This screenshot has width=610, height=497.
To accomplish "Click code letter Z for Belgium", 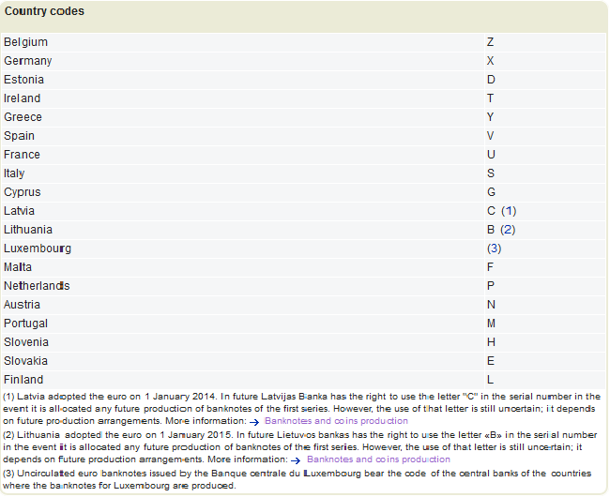I will pyautogui.click(x=490, y=42).
